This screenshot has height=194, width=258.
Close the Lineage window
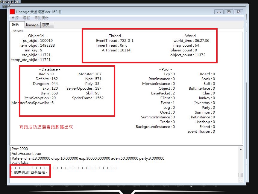pos(239,12)
